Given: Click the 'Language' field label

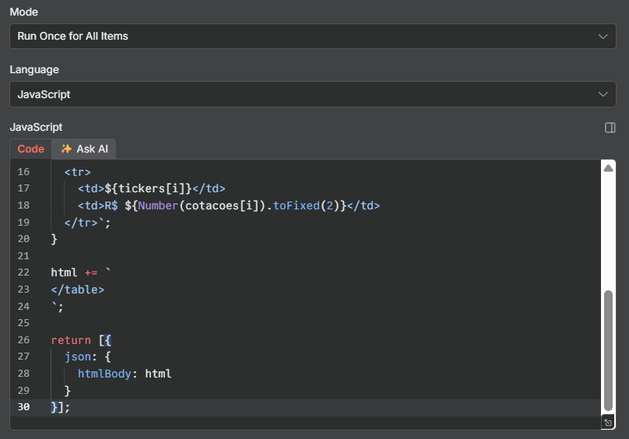Looking at the screenshot, I should (x=34, y=70).
